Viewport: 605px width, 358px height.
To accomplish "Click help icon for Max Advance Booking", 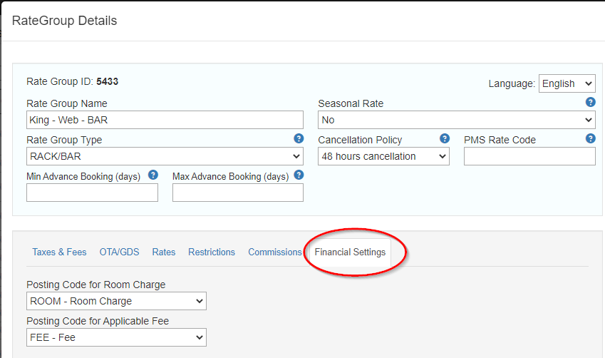I will click(299, 175).
